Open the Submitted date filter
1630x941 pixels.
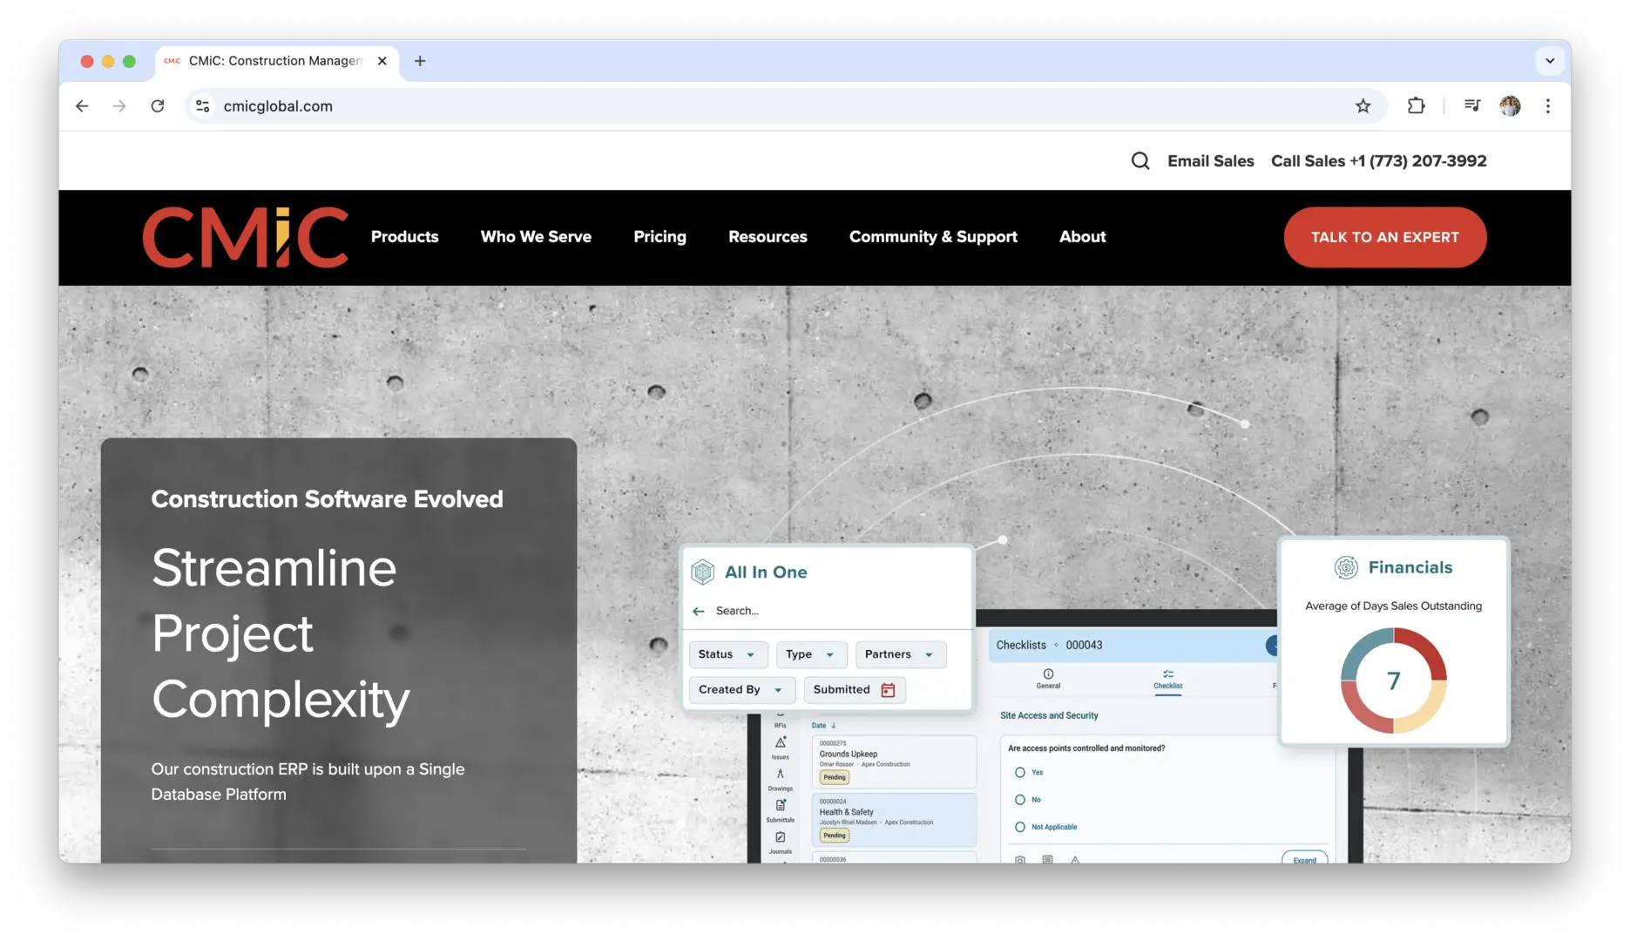click(x=854, y=690)
